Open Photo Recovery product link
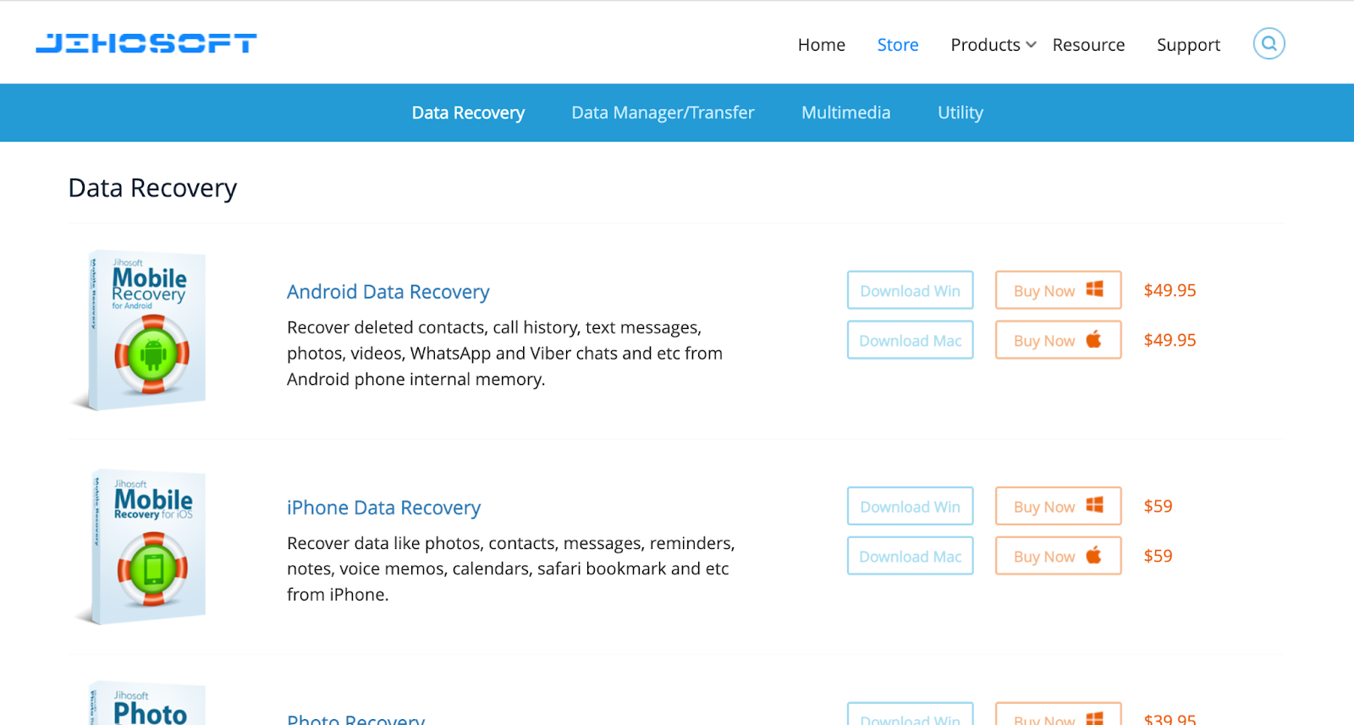1354x725 pixels. tap(355, 718)
